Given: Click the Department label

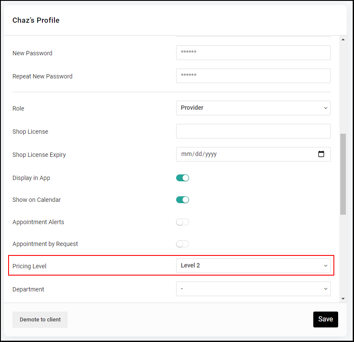Looking at the screenshot, I should [28, 289].
